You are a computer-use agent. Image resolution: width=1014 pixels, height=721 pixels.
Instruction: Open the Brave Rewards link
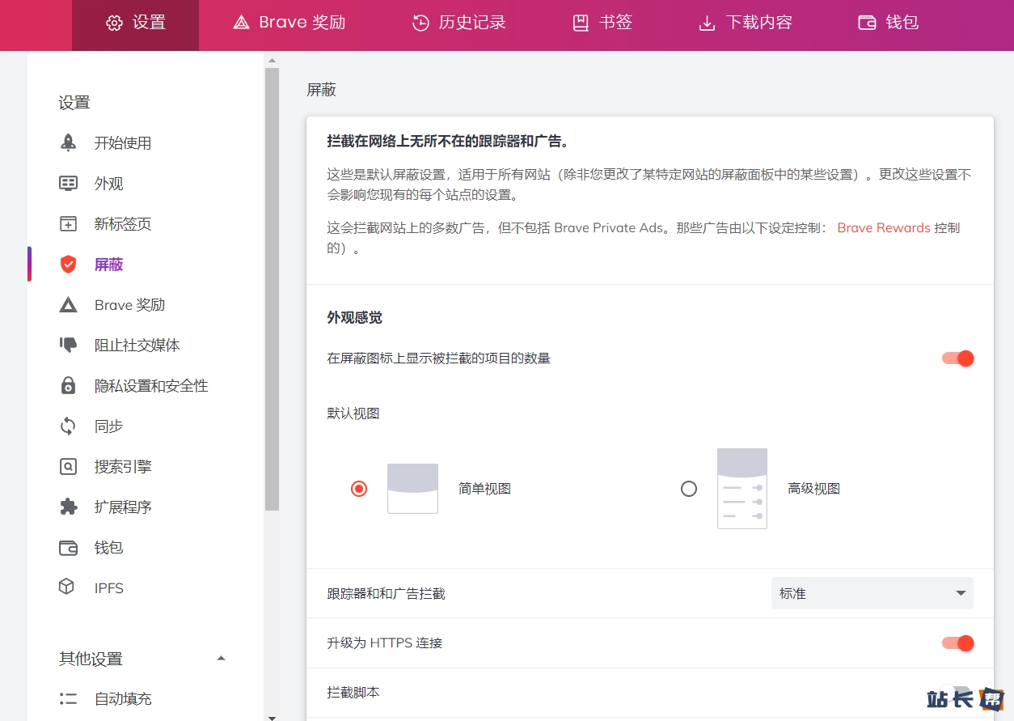pos(883,228)
